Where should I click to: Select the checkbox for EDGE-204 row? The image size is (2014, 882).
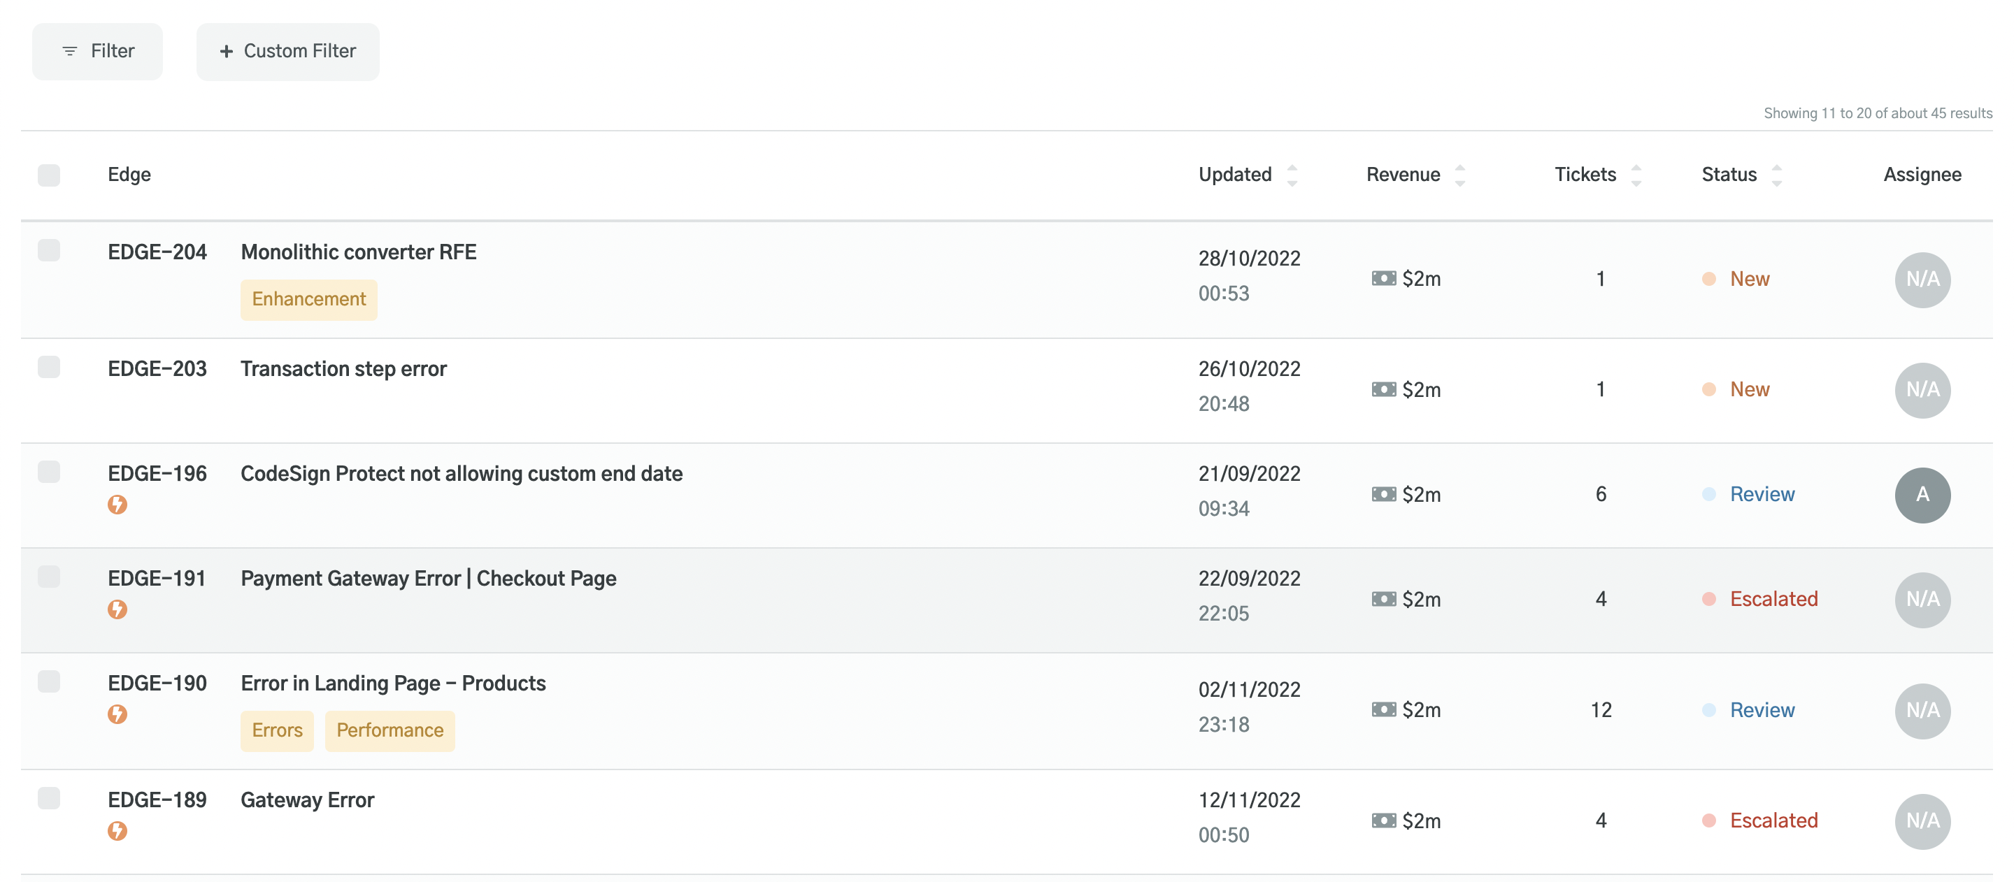click(49, 251)
